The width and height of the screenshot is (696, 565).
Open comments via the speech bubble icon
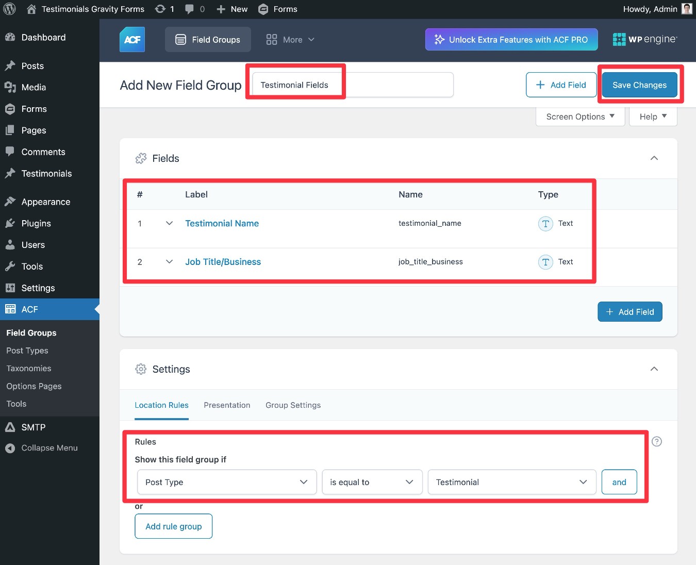(x=189, y=9)
